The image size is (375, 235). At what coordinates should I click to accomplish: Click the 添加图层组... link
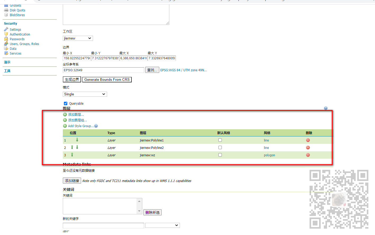[x=77, y=120]
